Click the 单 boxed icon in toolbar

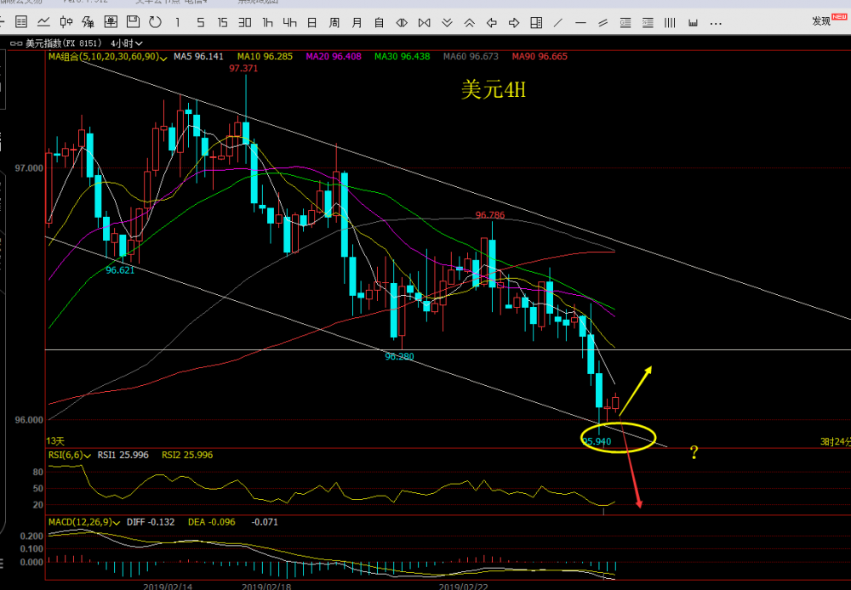(111, 22)
